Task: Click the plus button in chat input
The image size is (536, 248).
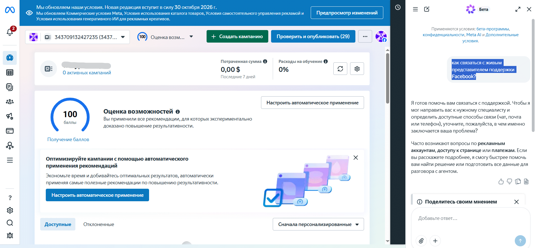Action: [x=435, y=241]
